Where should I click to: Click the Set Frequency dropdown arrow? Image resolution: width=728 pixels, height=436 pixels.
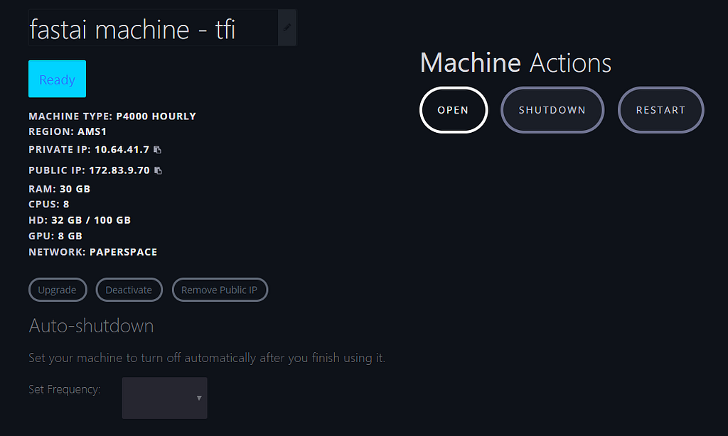199,398
